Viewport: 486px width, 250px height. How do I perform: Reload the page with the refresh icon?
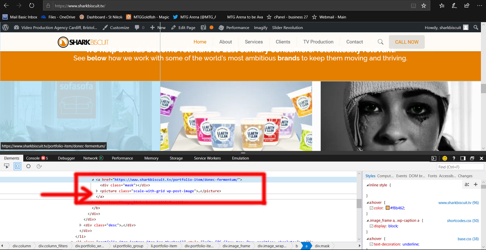[32, 6]
